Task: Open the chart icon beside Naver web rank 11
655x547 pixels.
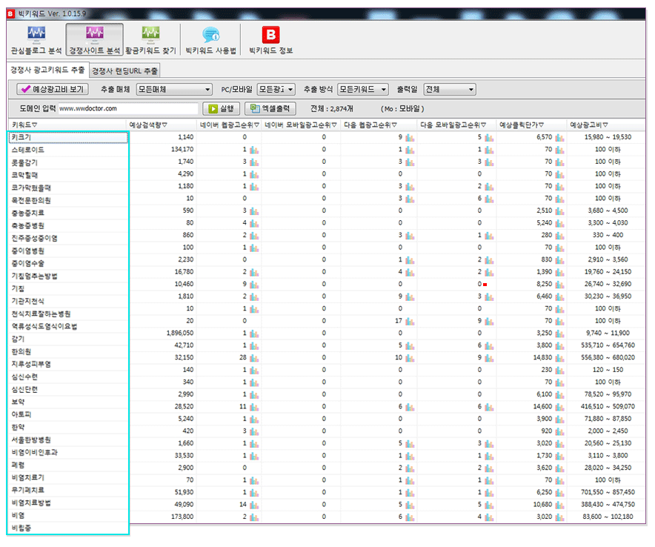Action: [254, 407]
